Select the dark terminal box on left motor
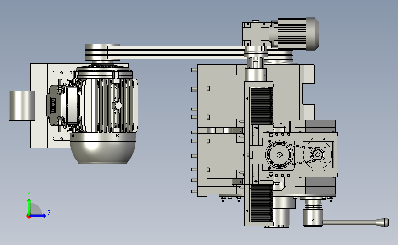Image resolution: width=398 pixels, height=245 pixels. [x=56, y=105]
